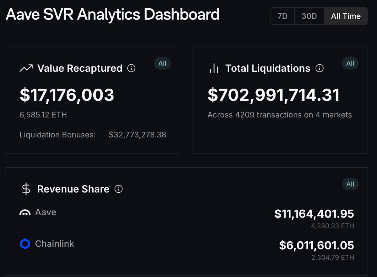
Task: Click the Chainlink hexagon logo icon
Action: 25,244
